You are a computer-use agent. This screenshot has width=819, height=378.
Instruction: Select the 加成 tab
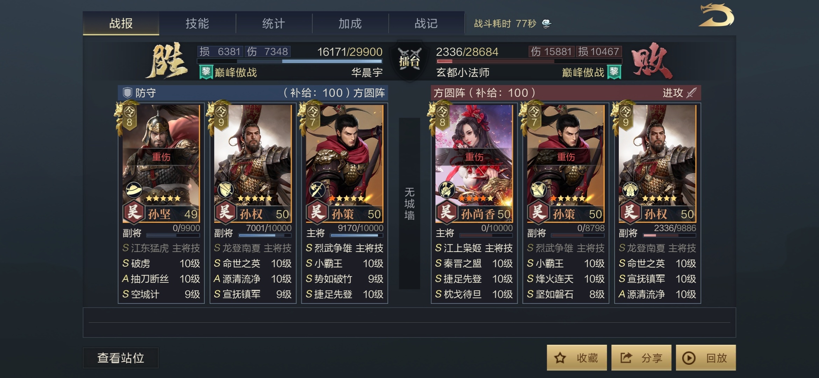point(350,23)
